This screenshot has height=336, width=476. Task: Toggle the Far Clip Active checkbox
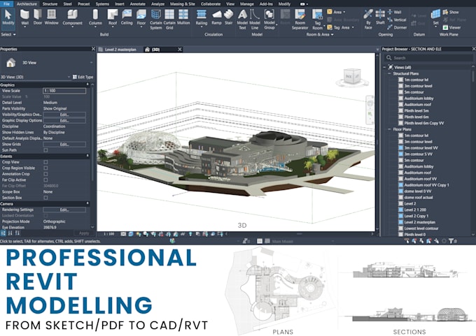click(x=45, y=180)
